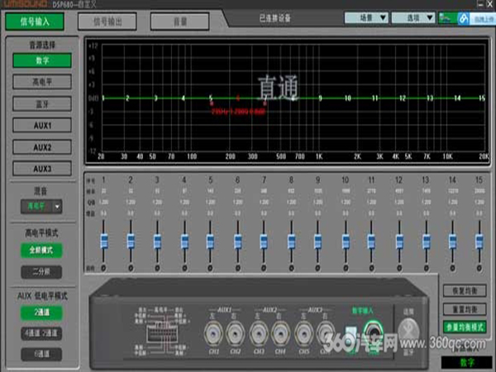
Task: Expand the 混音 source dropdown
Action: coord(58,206)
